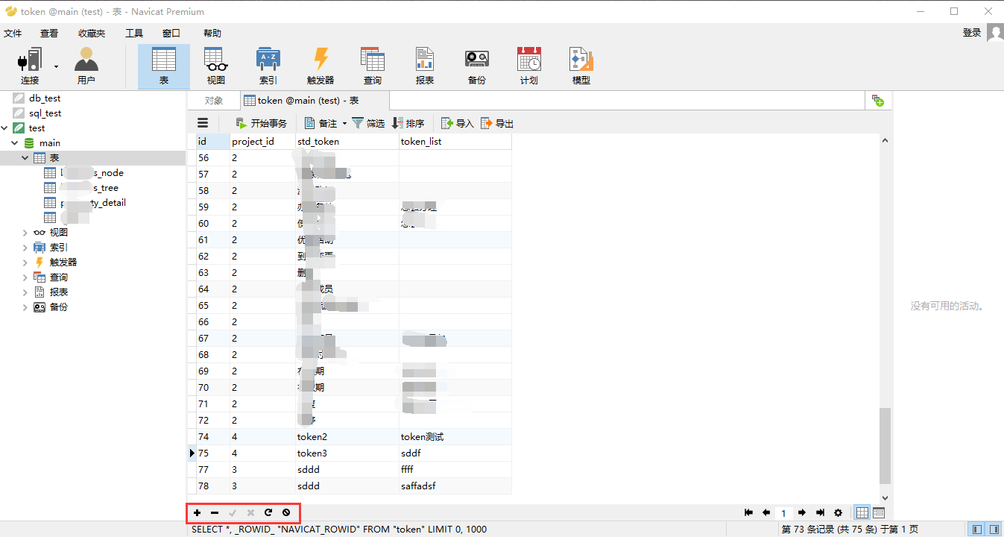Viewport: 1004px width, 537px height.
Task: Open the 计划 schedule icon
Action: (x=528, y=64)
